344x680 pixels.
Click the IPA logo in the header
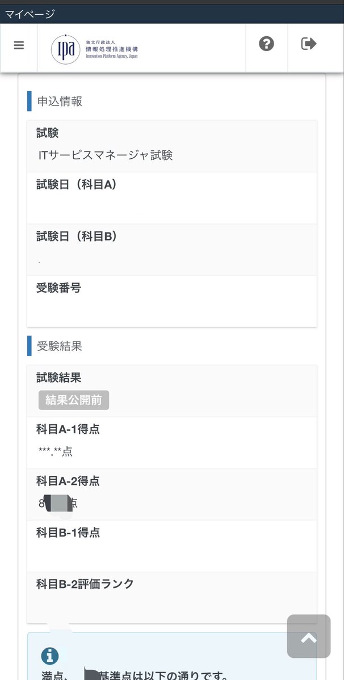(95, 49)
